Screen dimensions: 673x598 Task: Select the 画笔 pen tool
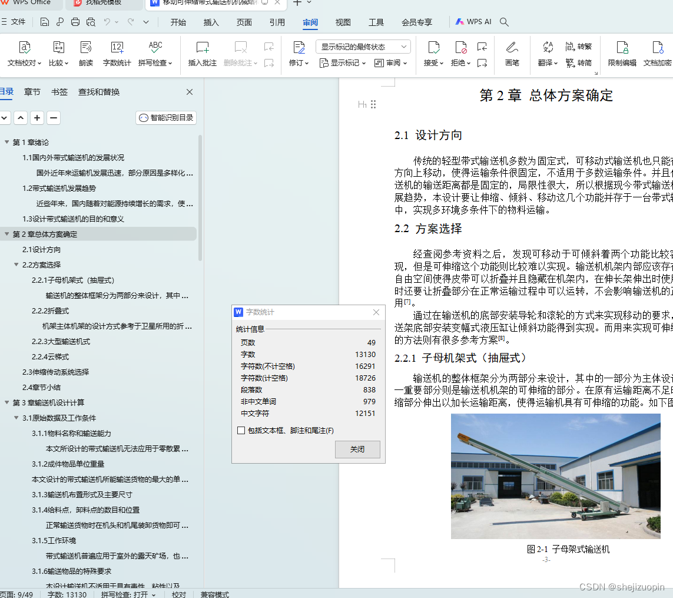coord(512,53)
